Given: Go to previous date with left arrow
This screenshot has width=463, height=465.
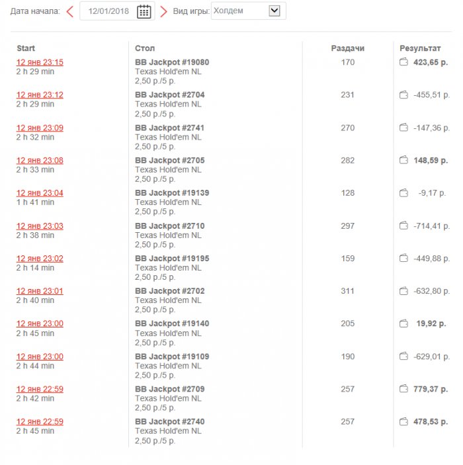Looking at the screenshot, I should (x=69, y=11).
